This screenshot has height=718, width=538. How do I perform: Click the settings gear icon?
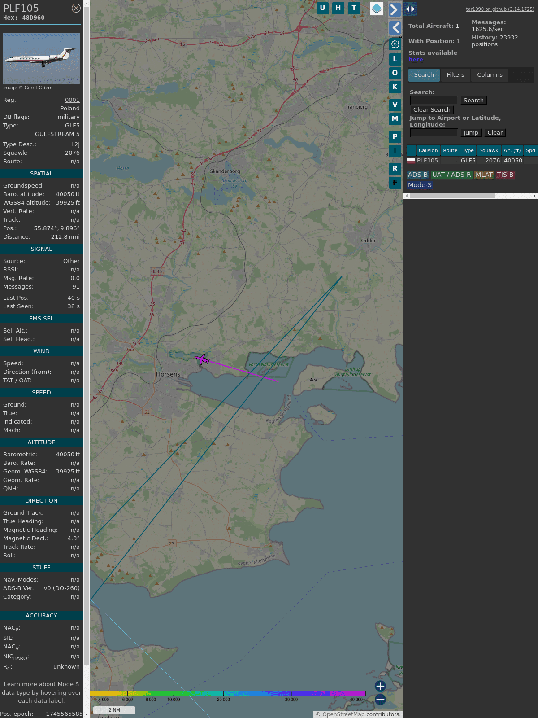tap(395, 44)
